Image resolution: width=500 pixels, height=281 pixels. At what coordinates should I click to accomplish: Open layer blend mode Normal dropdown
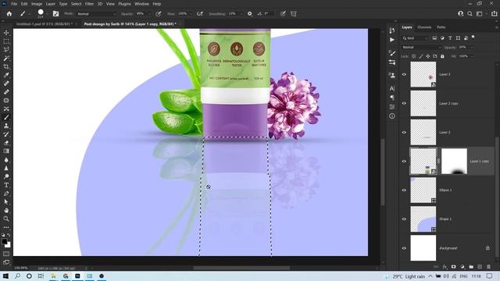[x=422, y=47]
